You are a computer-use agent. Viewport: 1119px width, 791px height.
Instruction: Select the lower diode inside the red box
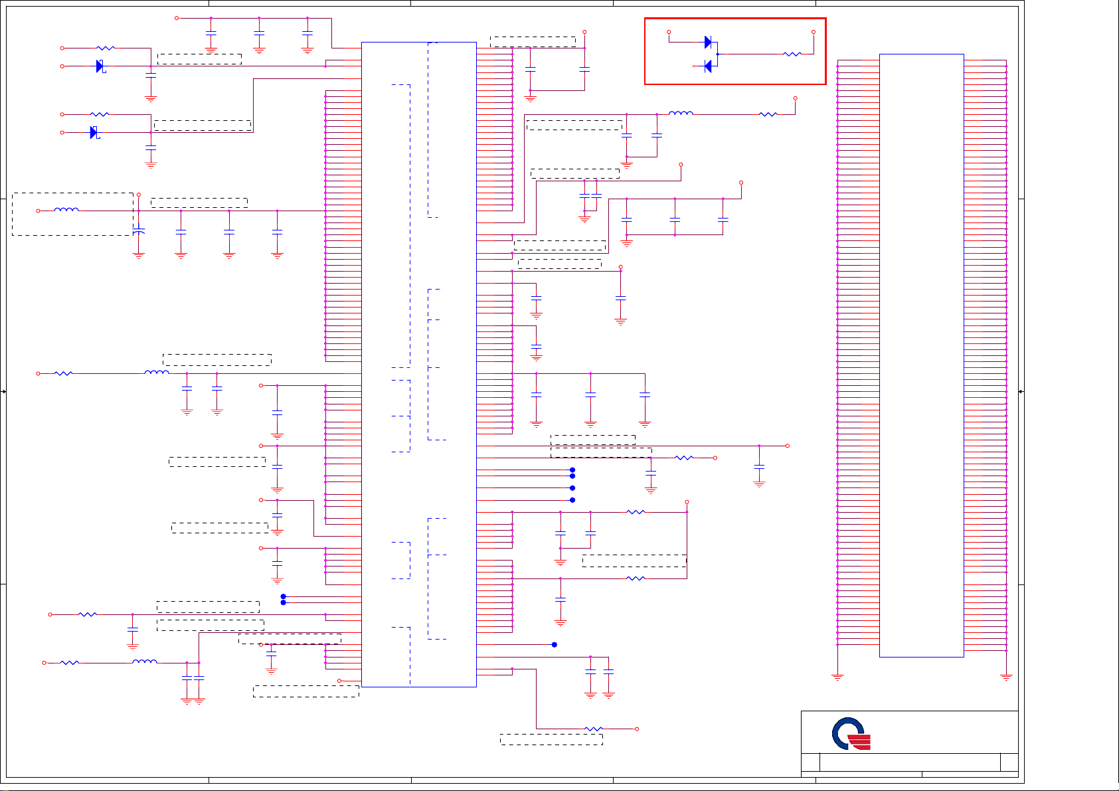coord(708,66)
